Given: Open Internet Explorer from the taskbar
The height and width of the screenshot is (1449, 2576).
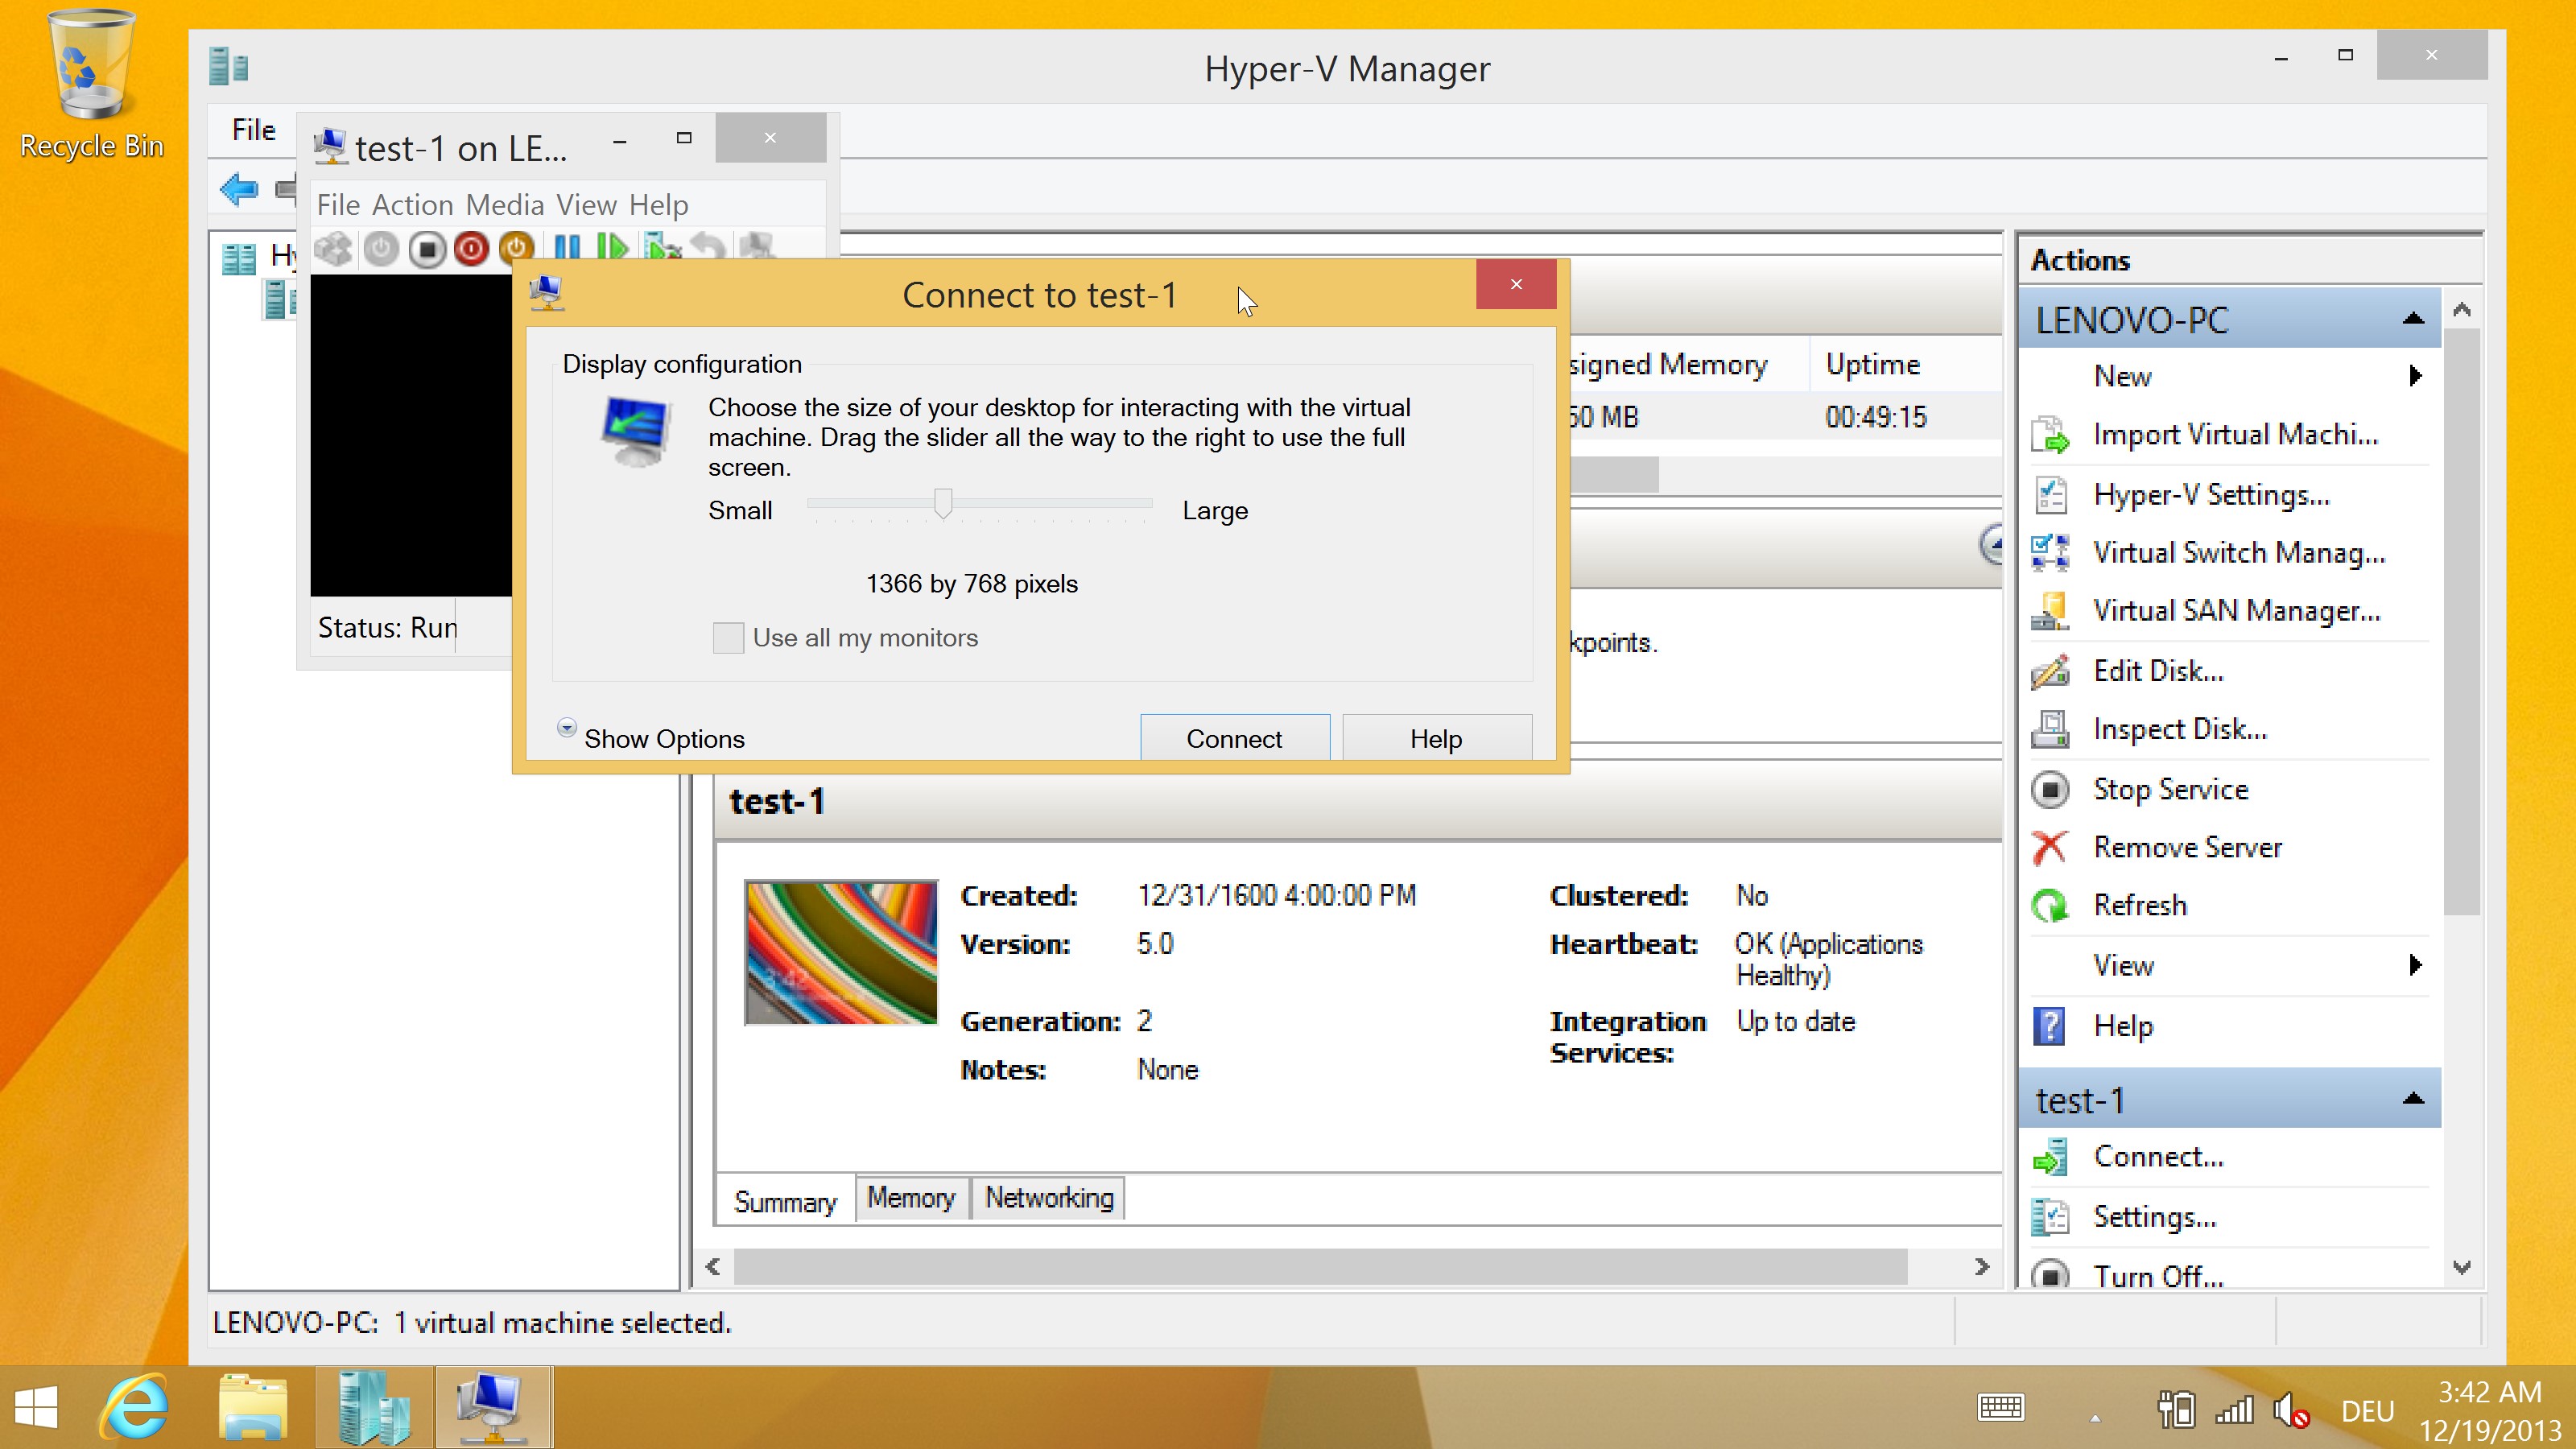Looking at the screenshot, I should click(134, 1408).
